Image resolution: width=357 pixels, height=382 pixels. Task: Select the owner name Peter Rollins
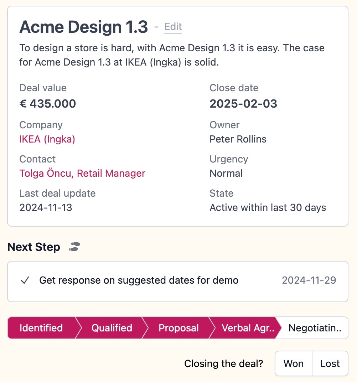238,139
